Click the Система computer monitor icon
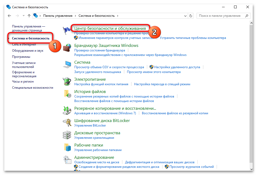Screen dimensions: 257x175 [x=67, y=65]
